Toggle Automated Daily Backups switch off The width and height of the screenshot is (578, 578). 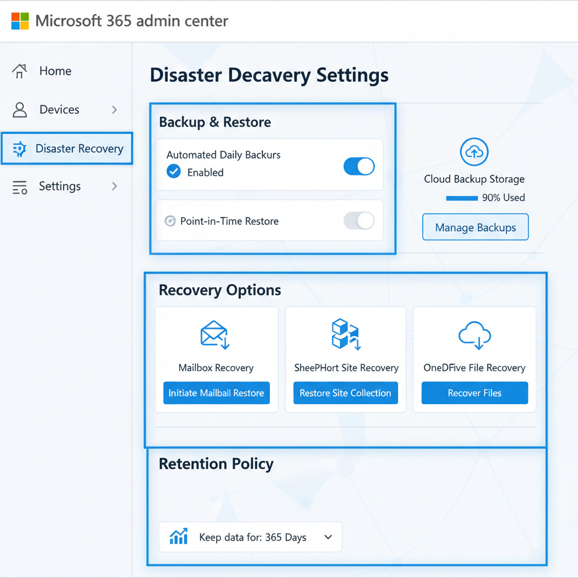(359, 167)
